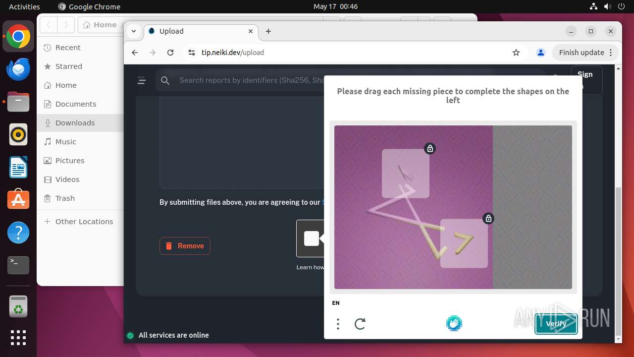Open Activities overview
This screenshot has width=634, height=357.
(x=24, y=6)
